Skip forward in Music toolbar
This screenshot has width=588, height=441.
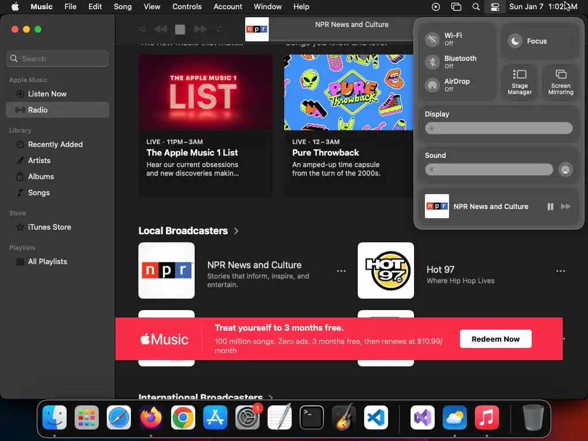pyautogui.click(x=200, y=29)
